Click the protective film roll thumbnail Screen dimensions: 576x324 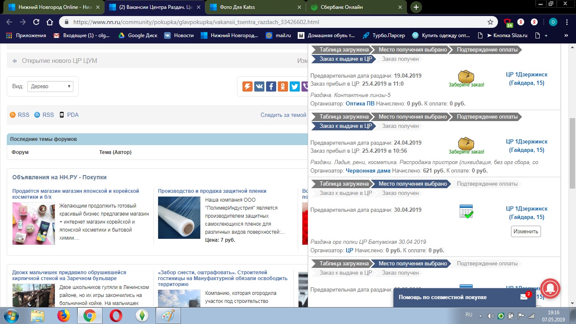pos(179,218)
